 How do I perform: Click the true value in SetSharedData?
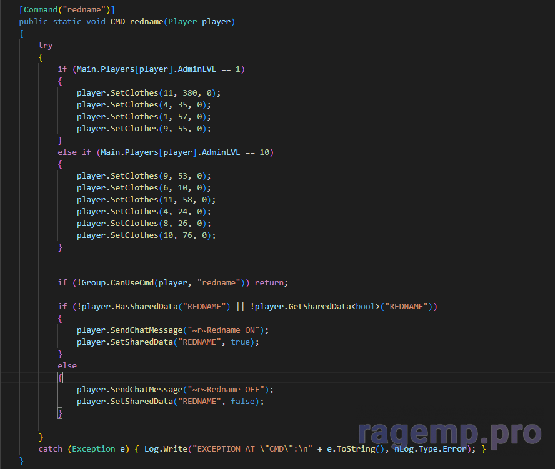point(242,342)
